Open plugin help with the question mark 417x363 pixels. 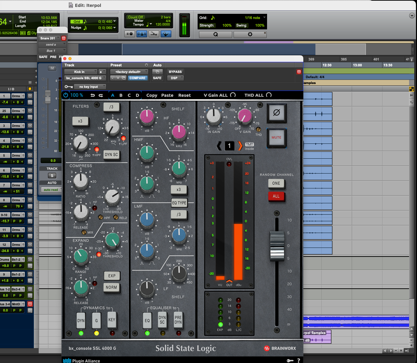tap(298, 361)
